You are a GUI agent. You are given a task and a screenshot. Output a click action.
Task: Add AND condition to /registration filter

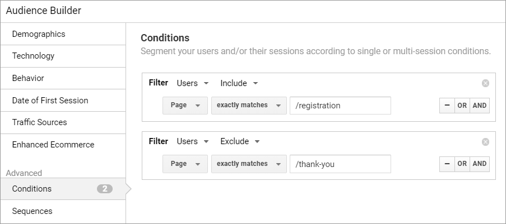pos(480,106)
